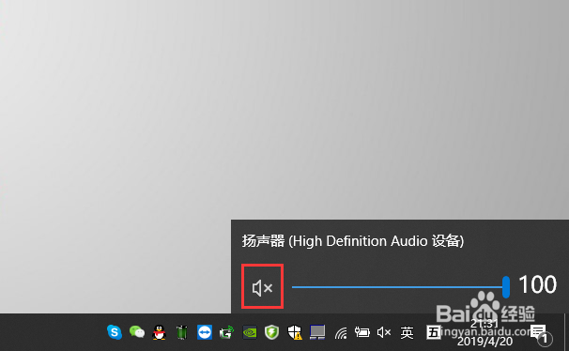Click the blue volume slider thumb

point(505,287)
